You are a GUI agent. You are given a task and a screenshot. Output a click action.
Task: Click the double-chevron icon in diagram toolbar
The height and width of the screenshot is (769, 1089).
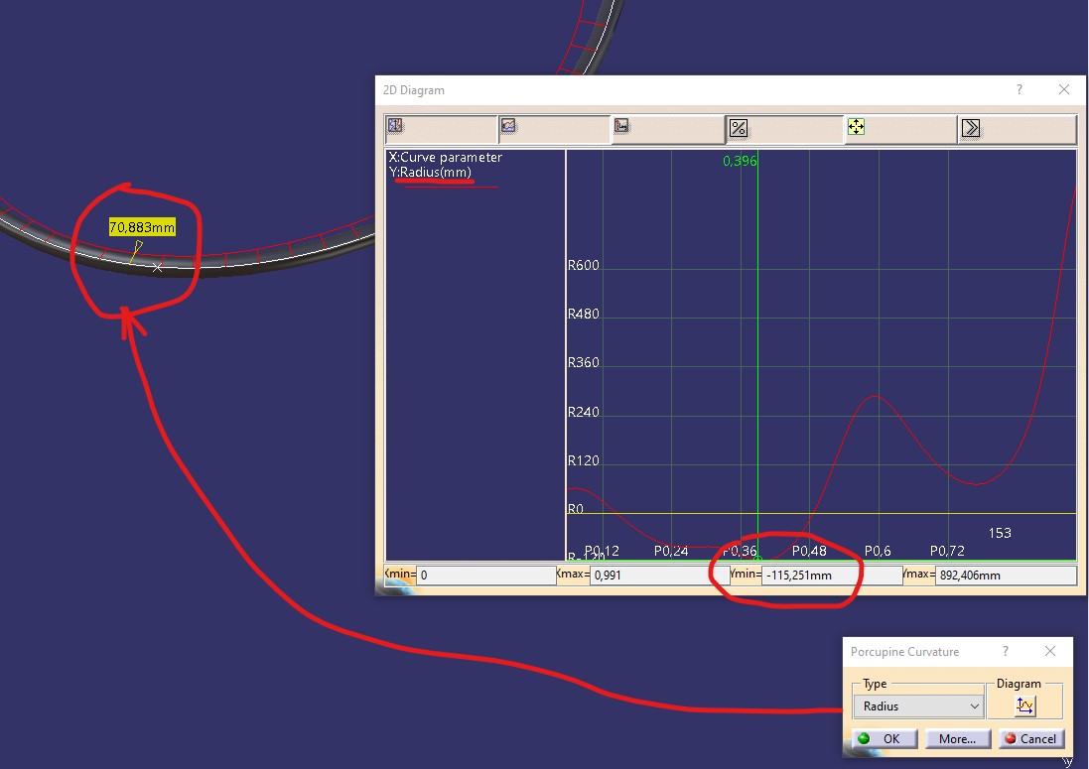[971, 128]
